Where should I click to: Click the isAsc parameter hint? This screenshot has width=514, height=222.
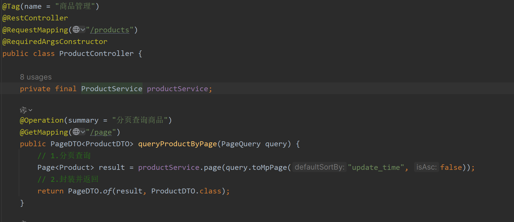pos(426,167)
